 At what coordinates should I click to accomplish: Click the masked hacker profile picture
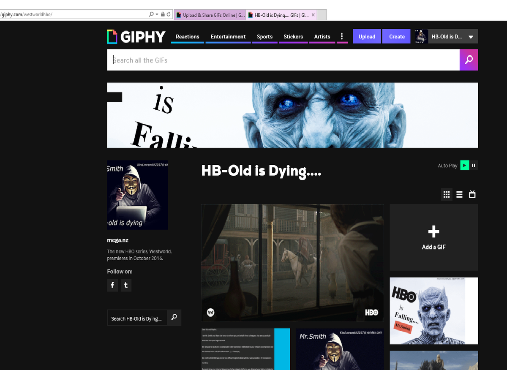pyautogui.click(x=137, y=195)
